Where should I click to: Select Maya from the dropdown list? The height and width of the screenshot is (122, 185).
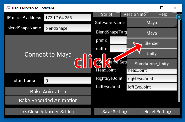click(x=152, y=33)
